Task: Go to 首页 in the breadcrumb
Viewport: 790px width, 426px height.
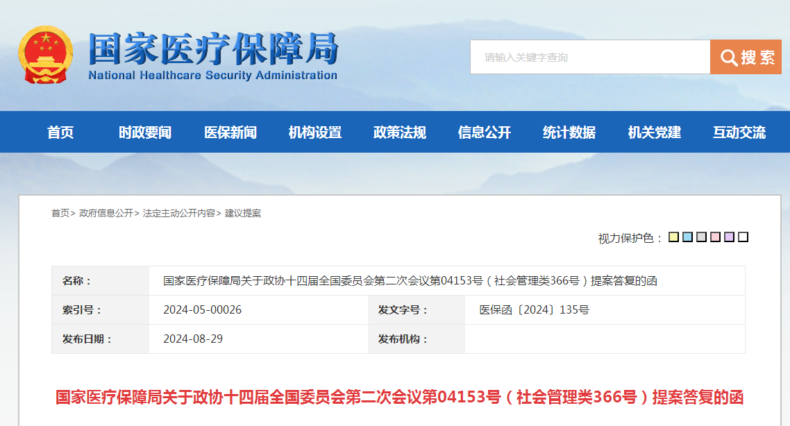Action: tap(60, 213)
